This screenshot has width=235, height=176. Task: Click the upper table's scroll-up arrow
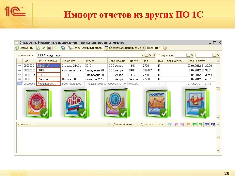[x=218, y=61]
